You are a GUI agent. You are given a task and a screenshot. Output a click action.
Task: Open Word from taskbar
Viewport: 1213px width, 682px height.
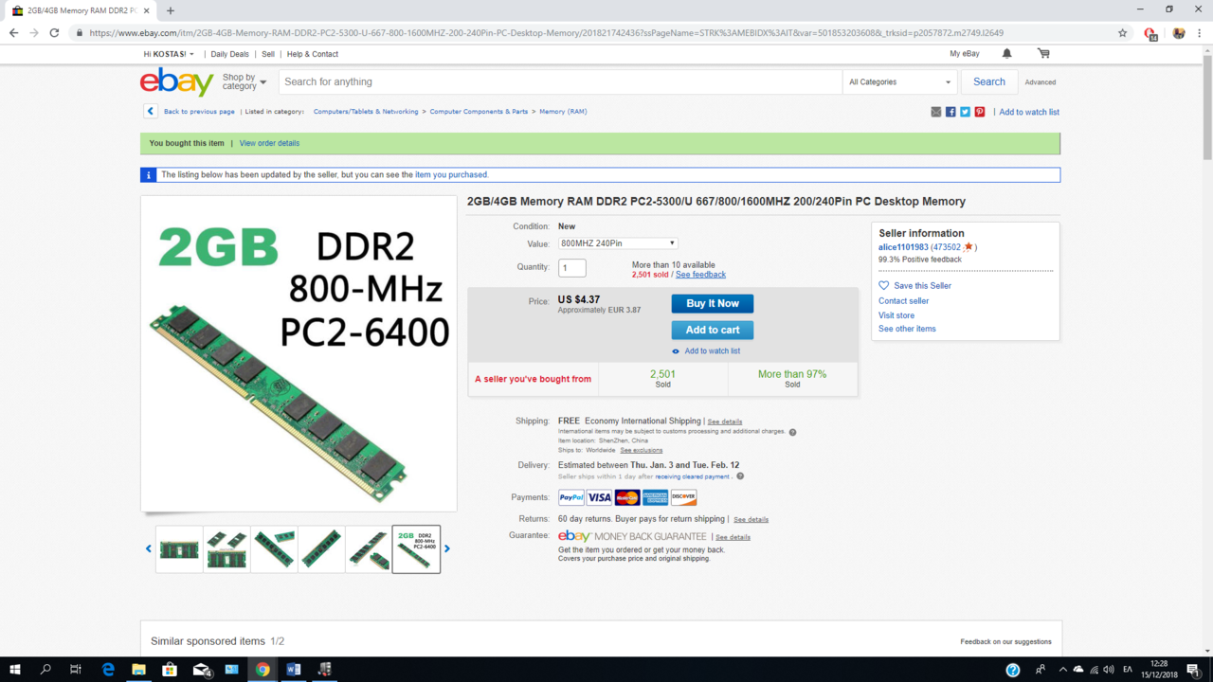[x=293, y=670]
